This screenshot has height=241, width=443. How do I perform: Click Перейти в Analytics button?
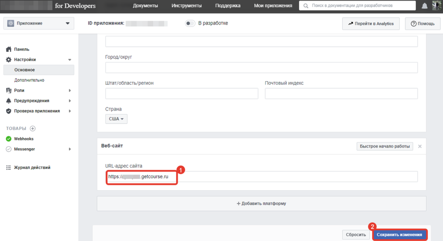pyautogui.click(x=371, y=24)
